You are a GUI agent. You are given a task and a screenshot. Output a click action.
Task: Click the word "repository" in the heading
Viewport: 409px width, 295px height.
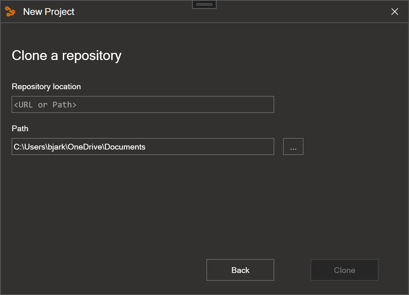(x=92, y=56)
